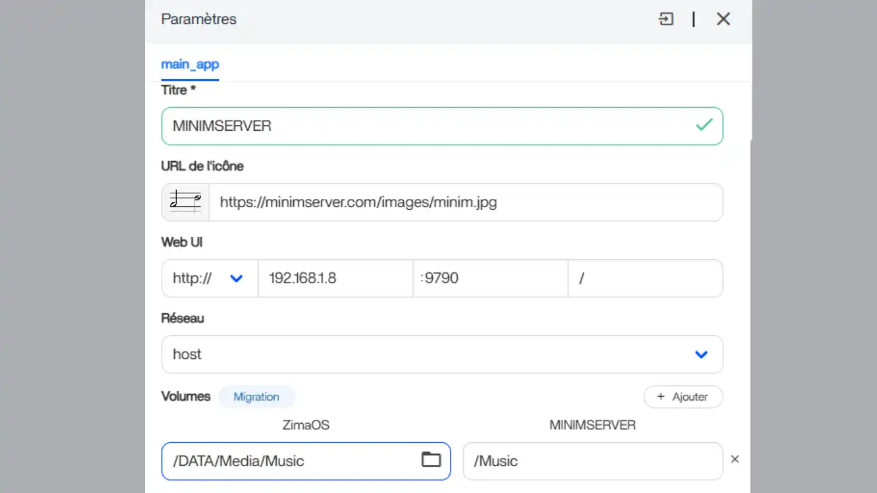
Task: Click the Titre field containing MINIMSERVER
Action: [424, 126]
